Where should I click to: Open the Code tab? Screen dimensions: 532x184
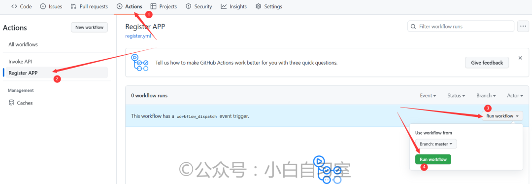coord(21,6)
